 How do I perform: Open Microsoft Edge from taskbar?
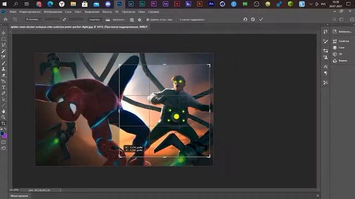tap(50, 4)
